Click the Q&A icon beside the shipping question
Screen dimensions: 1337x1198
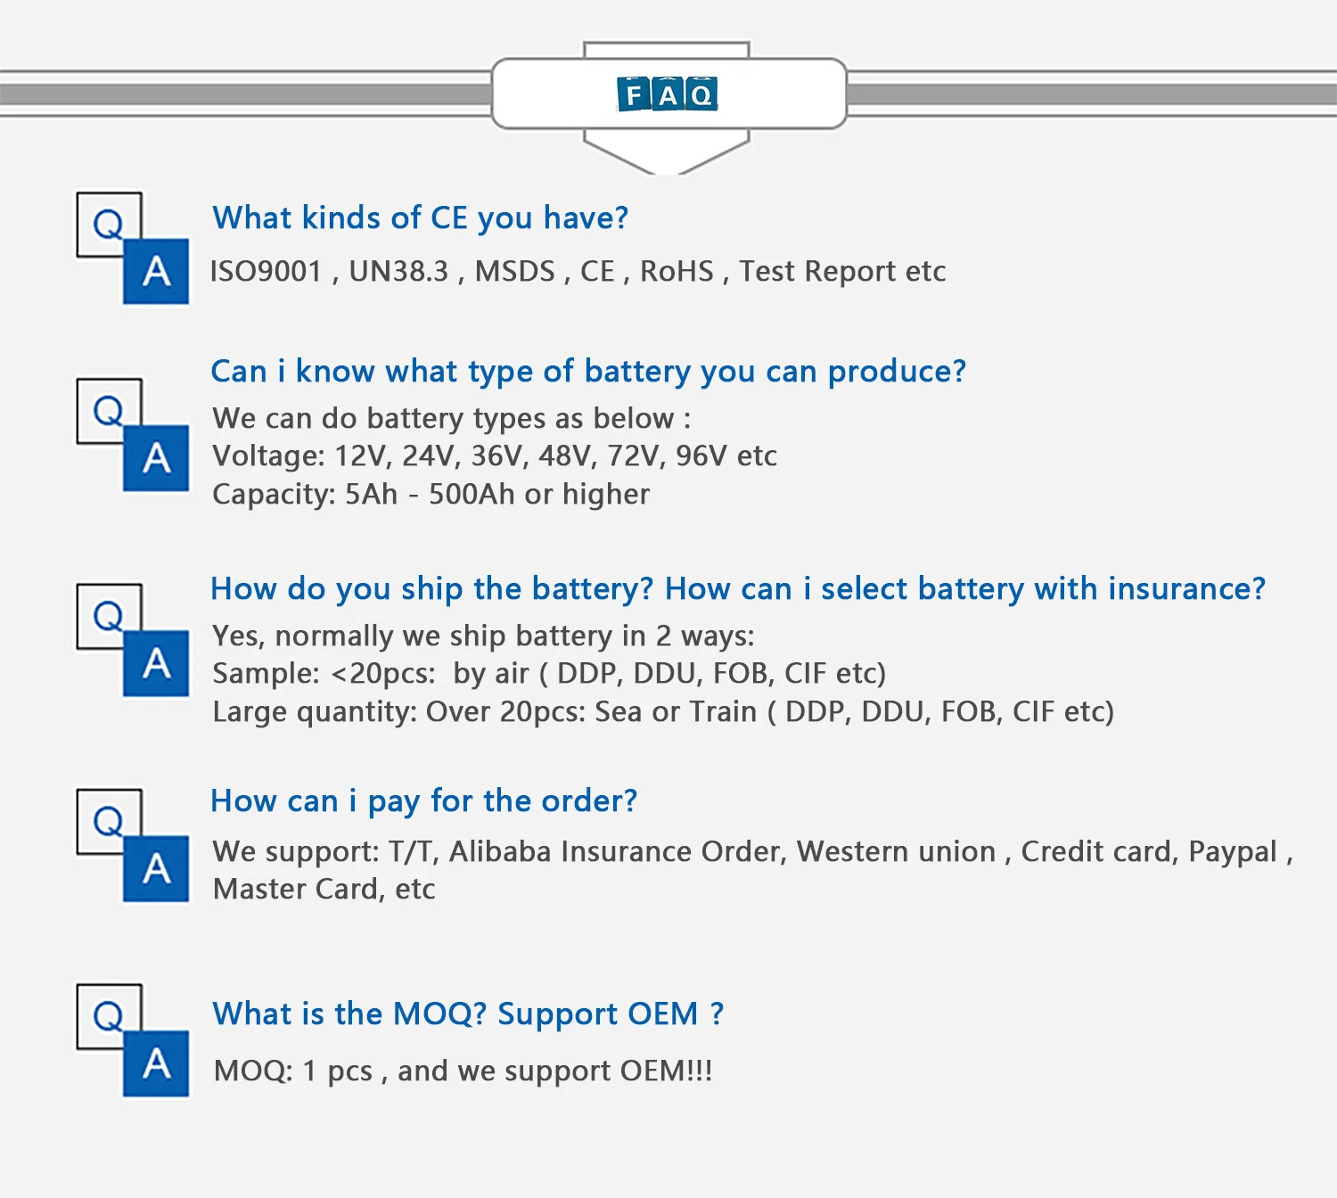coord(133,640)
